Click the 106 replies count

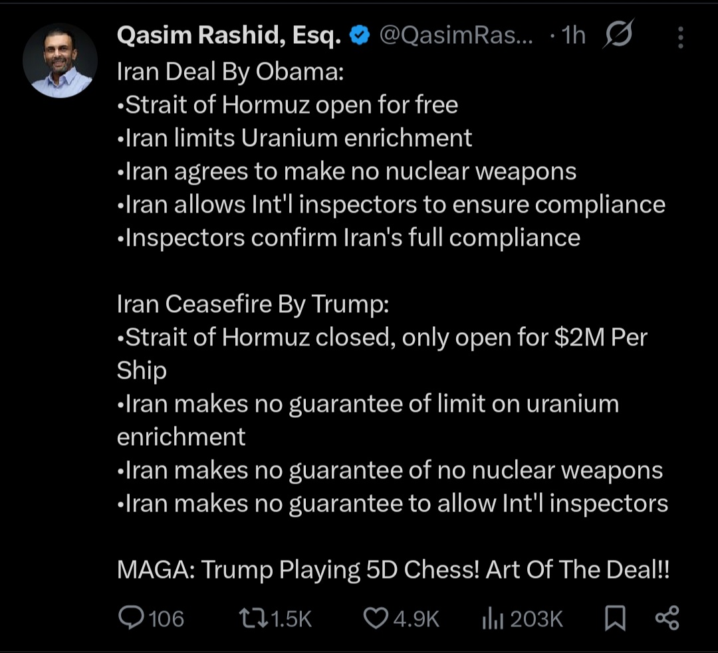point(166,619)
